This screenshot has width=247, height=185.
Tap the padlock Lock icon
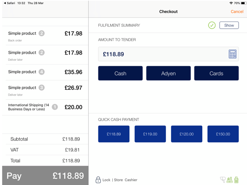point(98,180)
